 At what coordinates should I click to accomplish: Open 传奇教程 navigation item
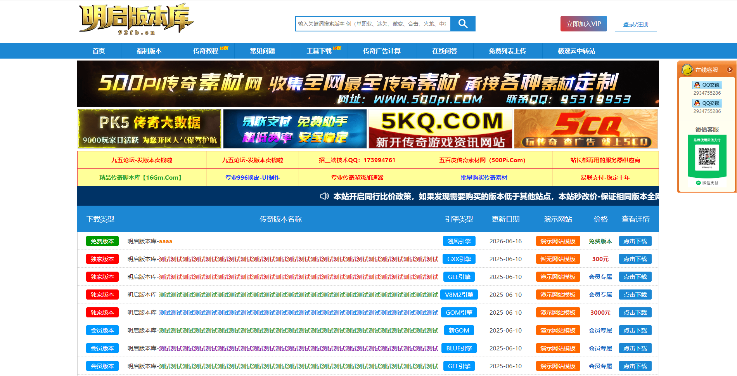(206, 51)
